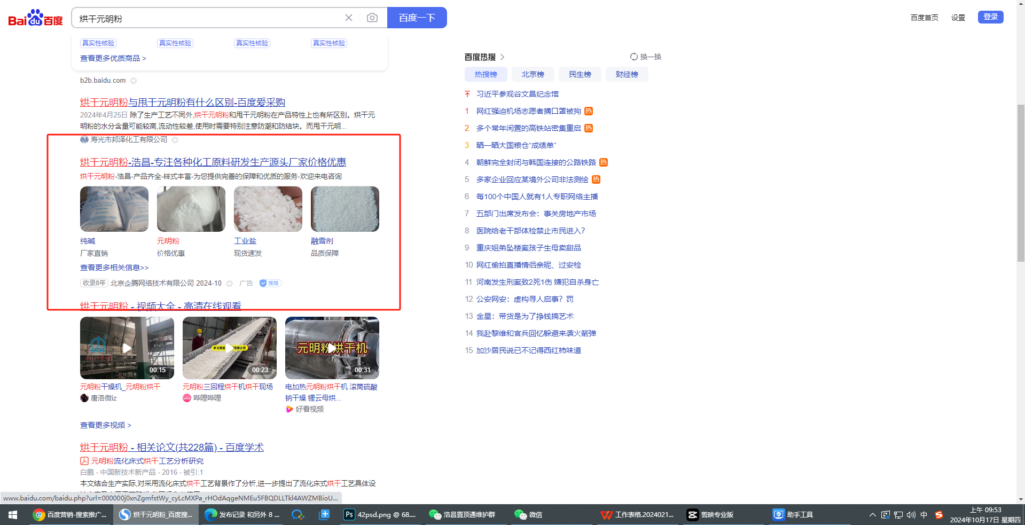Click the 纯碱 product thumbnail
Image resolution: width=1025 pixels, height=525 pixels.
114,209
